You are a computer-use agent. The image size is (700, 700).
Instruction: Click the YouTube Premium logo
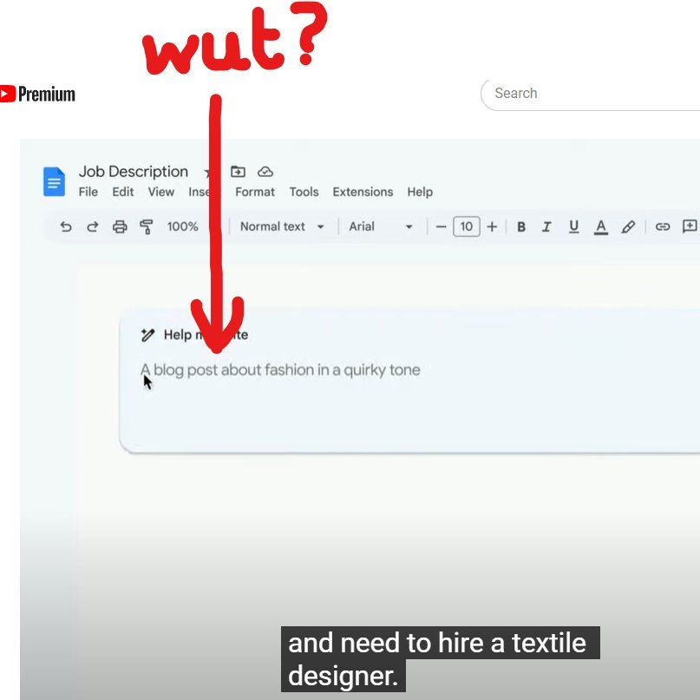37,94
